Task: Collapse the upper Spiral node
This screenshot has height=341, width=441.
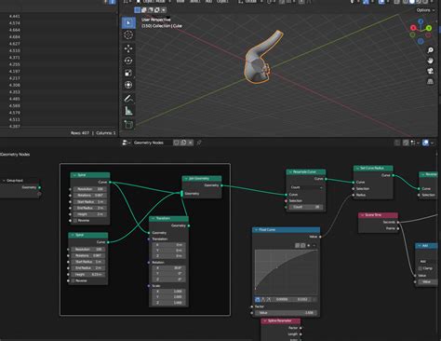Action: tap(74, 175)
